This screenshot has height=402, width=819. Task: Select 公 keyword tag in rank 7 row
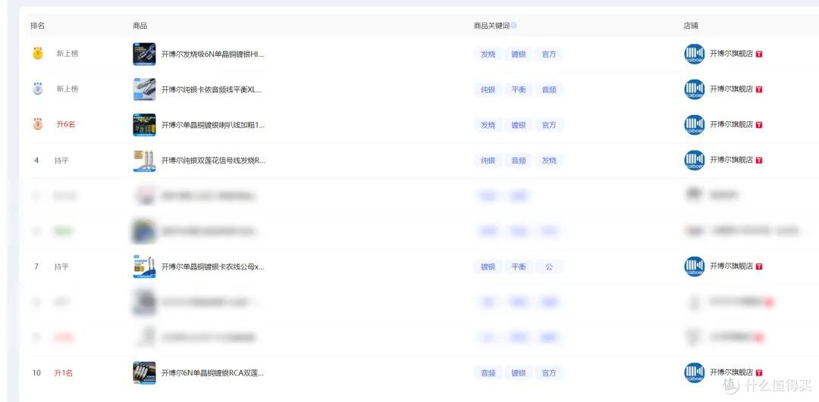pyautogui.click(x=549, y=267)
